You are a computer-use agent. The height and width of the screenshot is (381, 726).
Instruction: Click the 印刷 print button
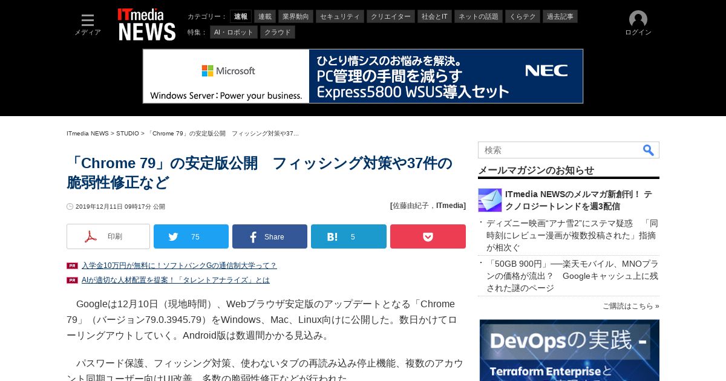[108, 236]
